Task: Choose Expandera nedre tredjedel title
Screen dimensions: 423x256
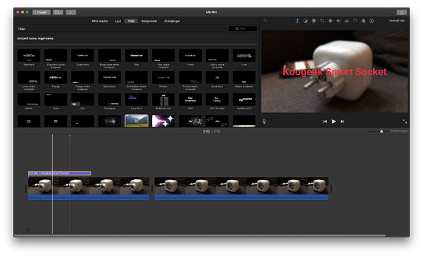Action: point(109,55)
